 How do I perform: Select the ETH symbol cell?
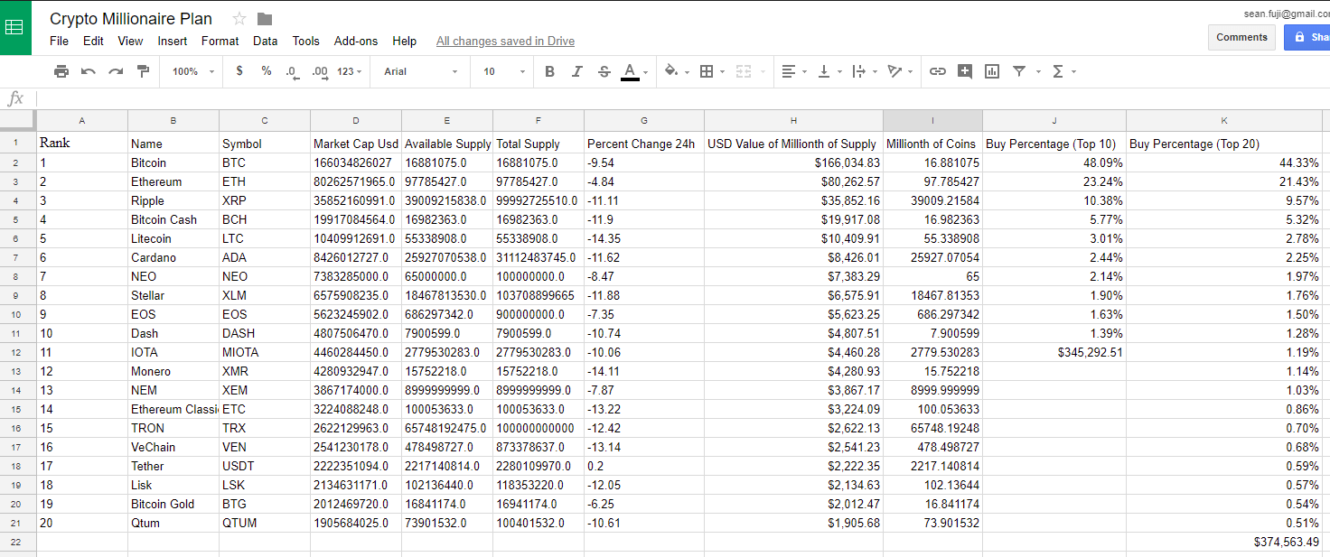click(x=265, y=181)
